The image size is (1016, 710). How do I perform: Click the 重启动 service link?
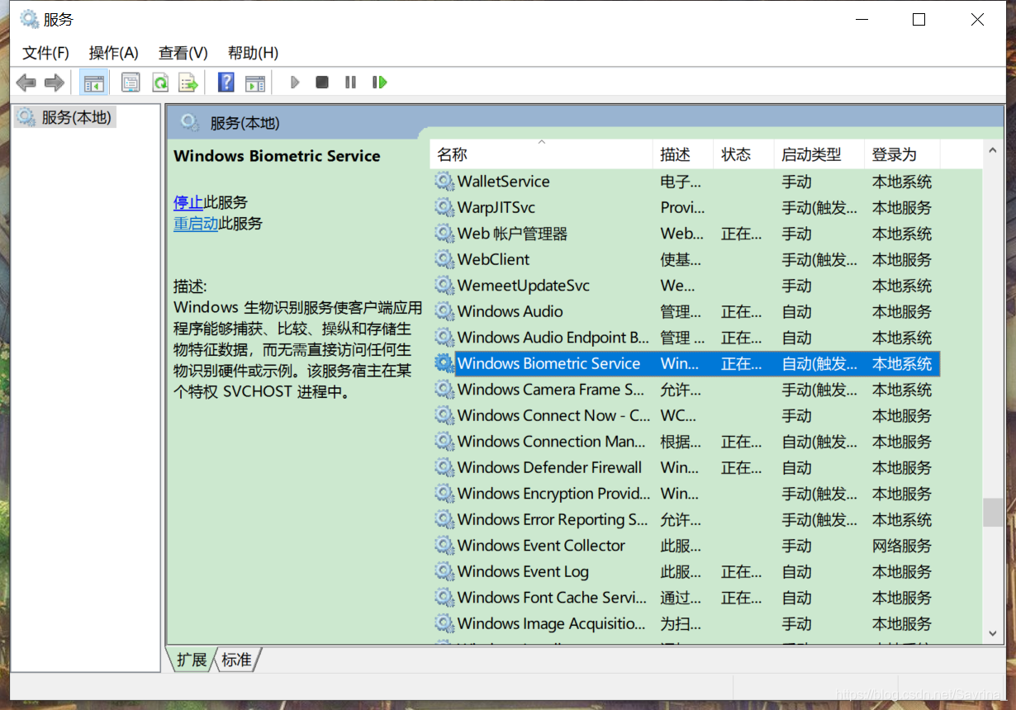196,223
